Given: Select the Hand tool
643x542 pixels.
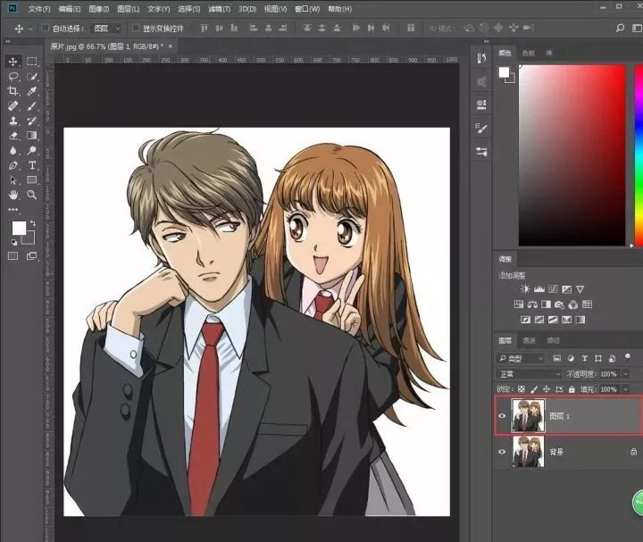Looking at the screenshot, I should pyautogui.click(x=13, y=194).
